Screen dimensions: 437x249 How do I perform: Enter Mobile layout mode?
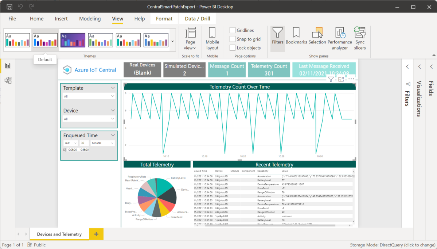(x=212, y=38)
